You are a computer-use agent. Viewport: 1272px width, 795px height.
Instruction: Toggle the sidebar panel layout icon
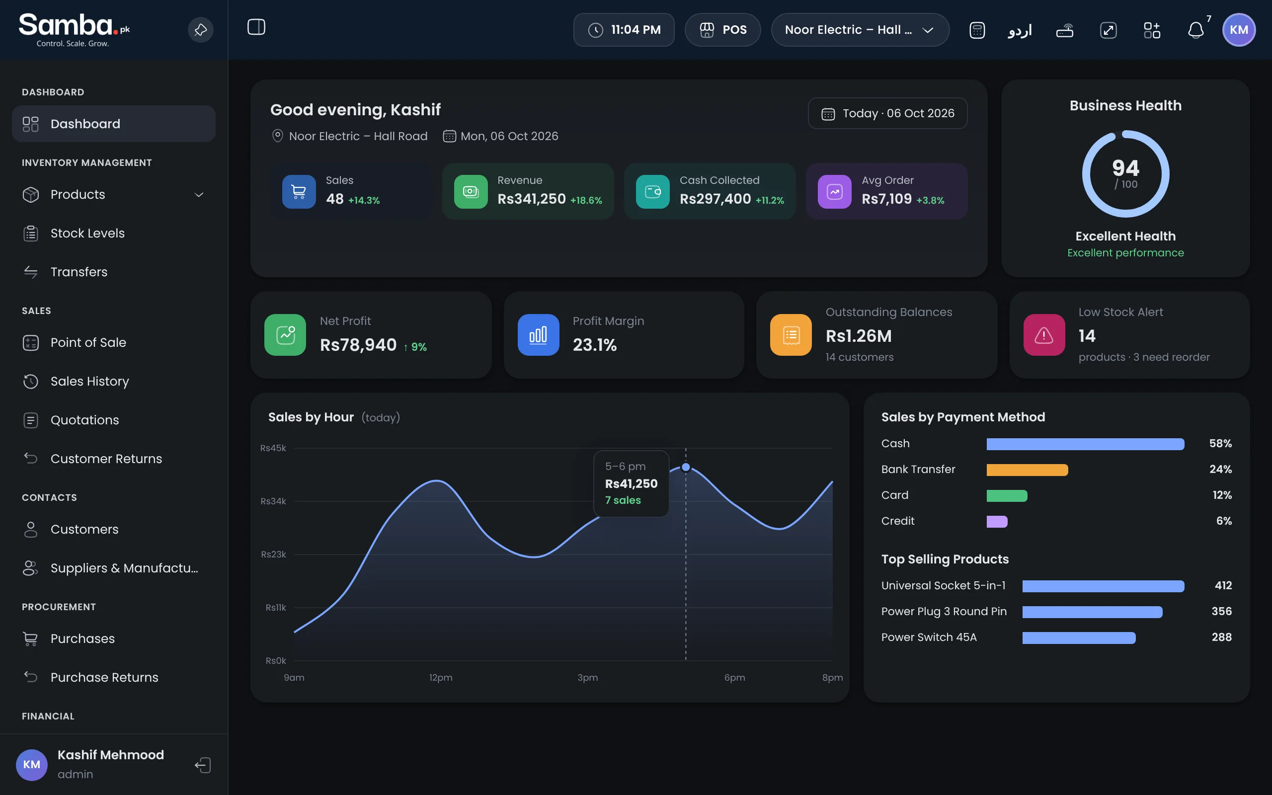256,27
